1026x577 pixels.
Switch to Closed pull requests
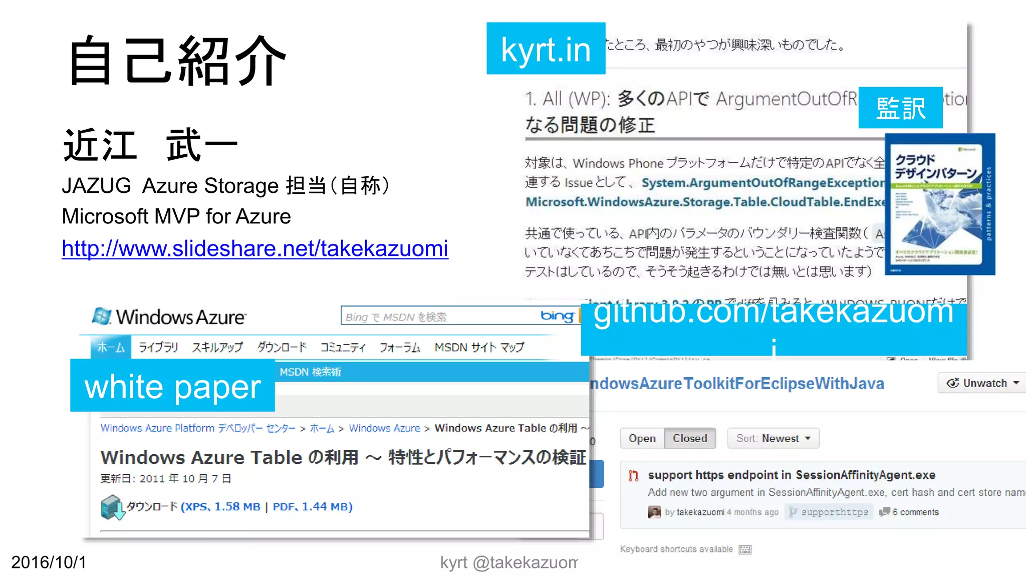690,438
